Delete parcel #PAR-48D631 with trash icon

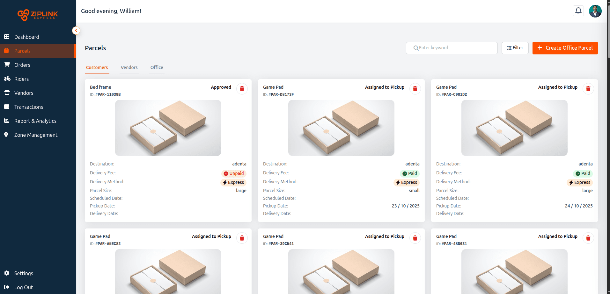point(588,238)
